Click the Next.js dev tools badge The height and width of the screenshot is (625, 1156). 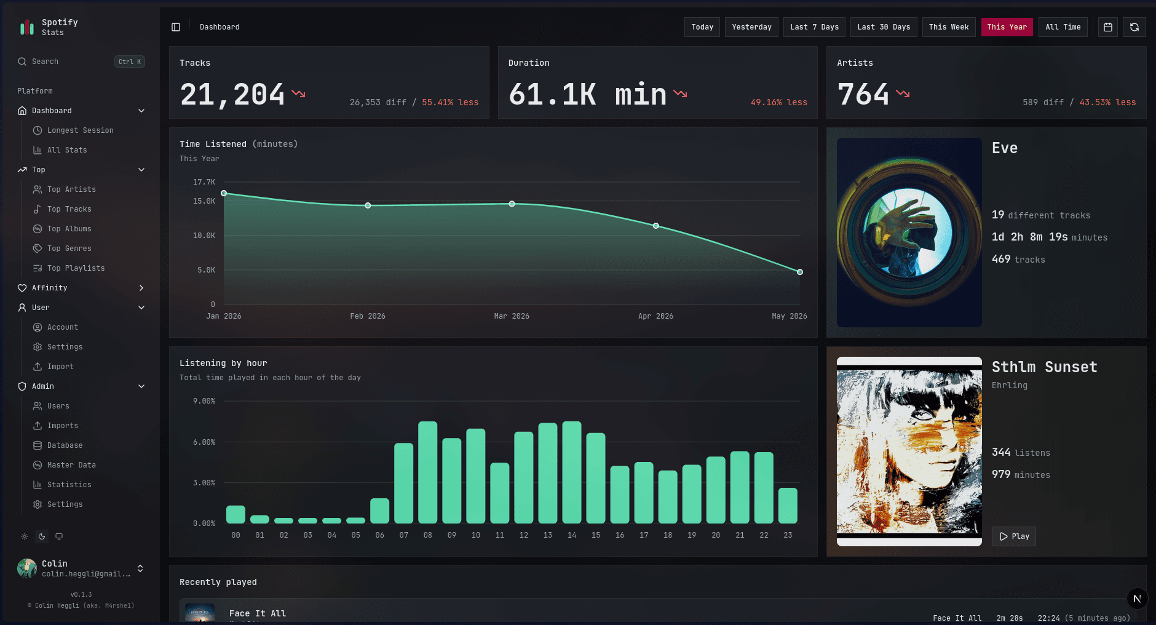coord(1137,599)
